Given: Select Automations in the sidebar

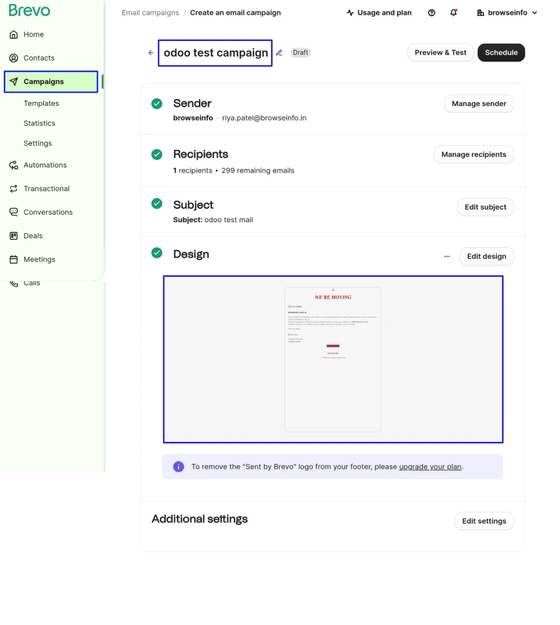Looking at the screenshot, I should click(x=45, y=165).
